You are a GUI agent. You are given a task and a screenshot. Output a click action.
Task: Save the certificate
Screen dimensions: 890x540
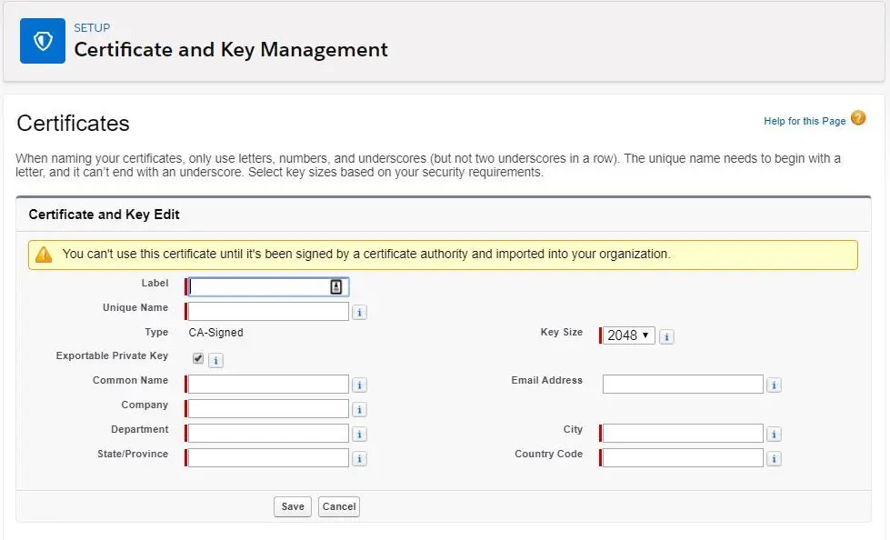pyautogui.click(x=293, y=506)
